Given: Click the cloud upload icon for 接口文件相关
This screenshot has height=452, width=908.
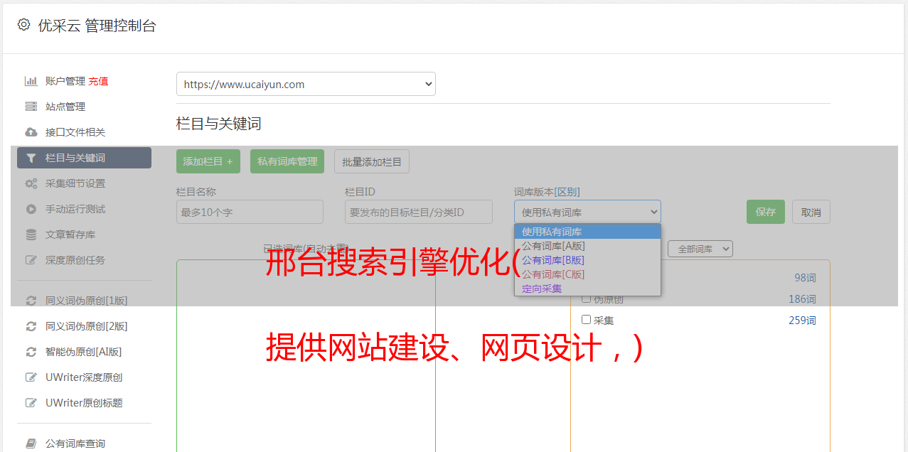Looking at the screenshot, I should tap(31, 132).
